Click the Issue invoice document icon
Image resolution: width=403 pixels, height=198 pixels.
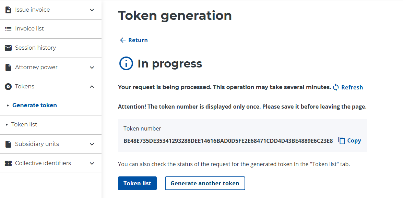pos(8,10)
